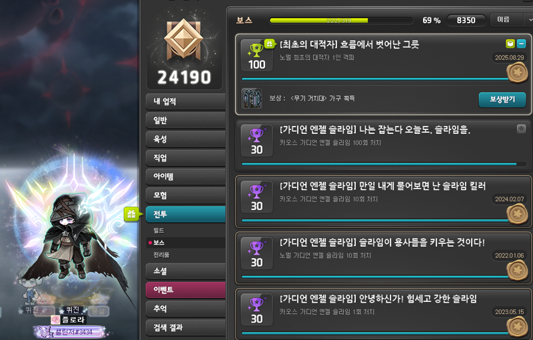Click the gold trophy icon worth 100 points
This screenshot has width=533, height=340.
256,50
